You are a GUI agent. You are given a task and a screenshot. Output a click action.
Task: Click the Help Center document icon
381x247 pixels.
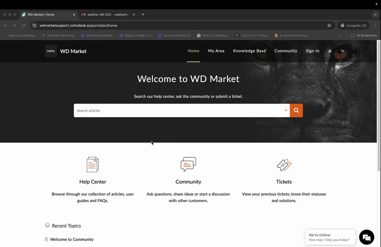[x=93, y=164]
